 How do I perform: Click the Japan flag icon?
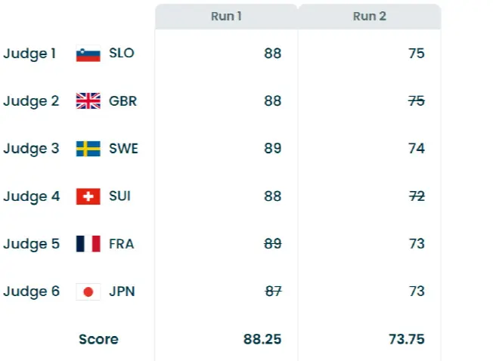coord(88,292)
